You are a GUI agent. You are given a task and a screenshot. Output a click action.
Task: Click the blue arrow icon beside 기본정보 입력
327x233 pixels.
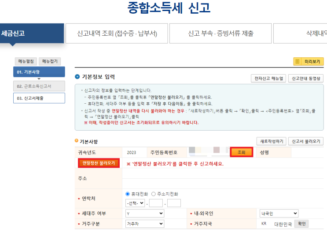point(77,77)
